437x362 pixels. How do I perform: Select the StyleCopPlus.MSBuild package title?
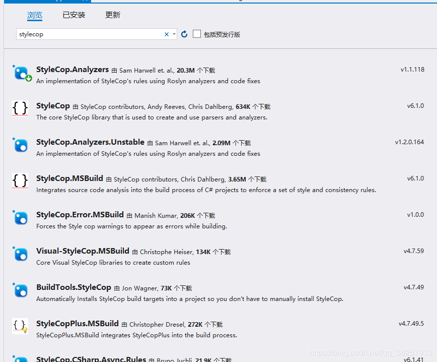coord(78,324)
